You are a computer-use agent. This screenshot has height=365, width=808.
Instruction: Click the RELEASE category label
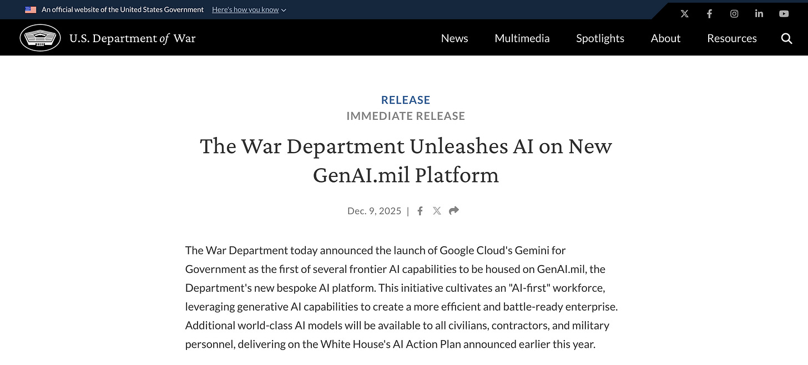(406, 100)
